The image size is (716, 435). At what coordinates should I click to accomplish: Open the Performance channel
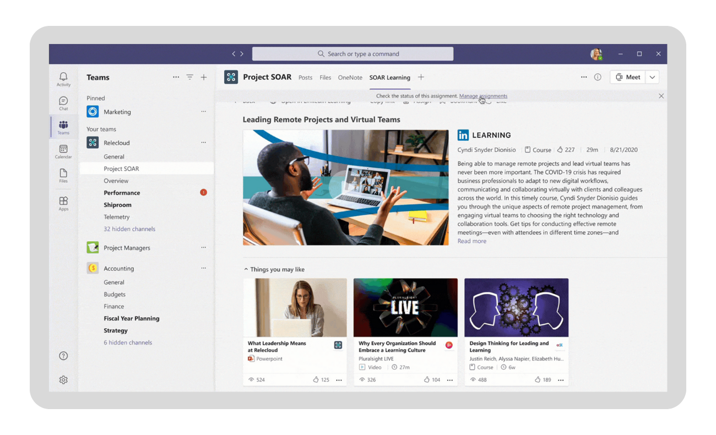(122, 193)
